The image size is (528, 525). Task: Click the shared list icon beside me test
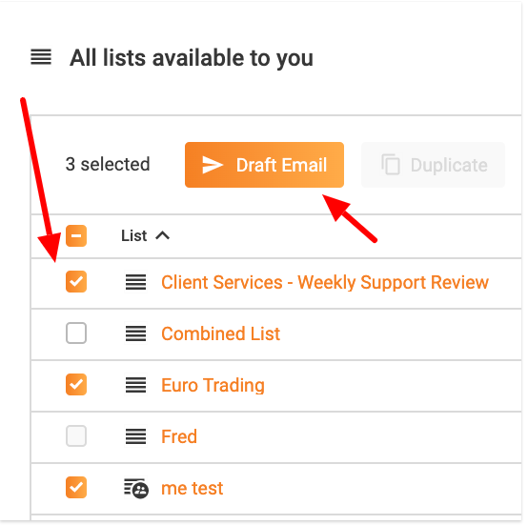point(136,489)
